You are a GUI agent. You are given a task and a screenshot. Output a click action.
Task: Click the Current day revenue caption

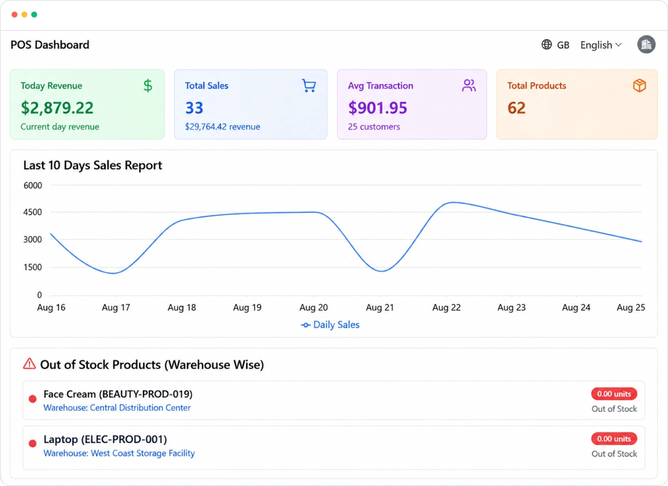pyautogui.click(x=59, y=127)
